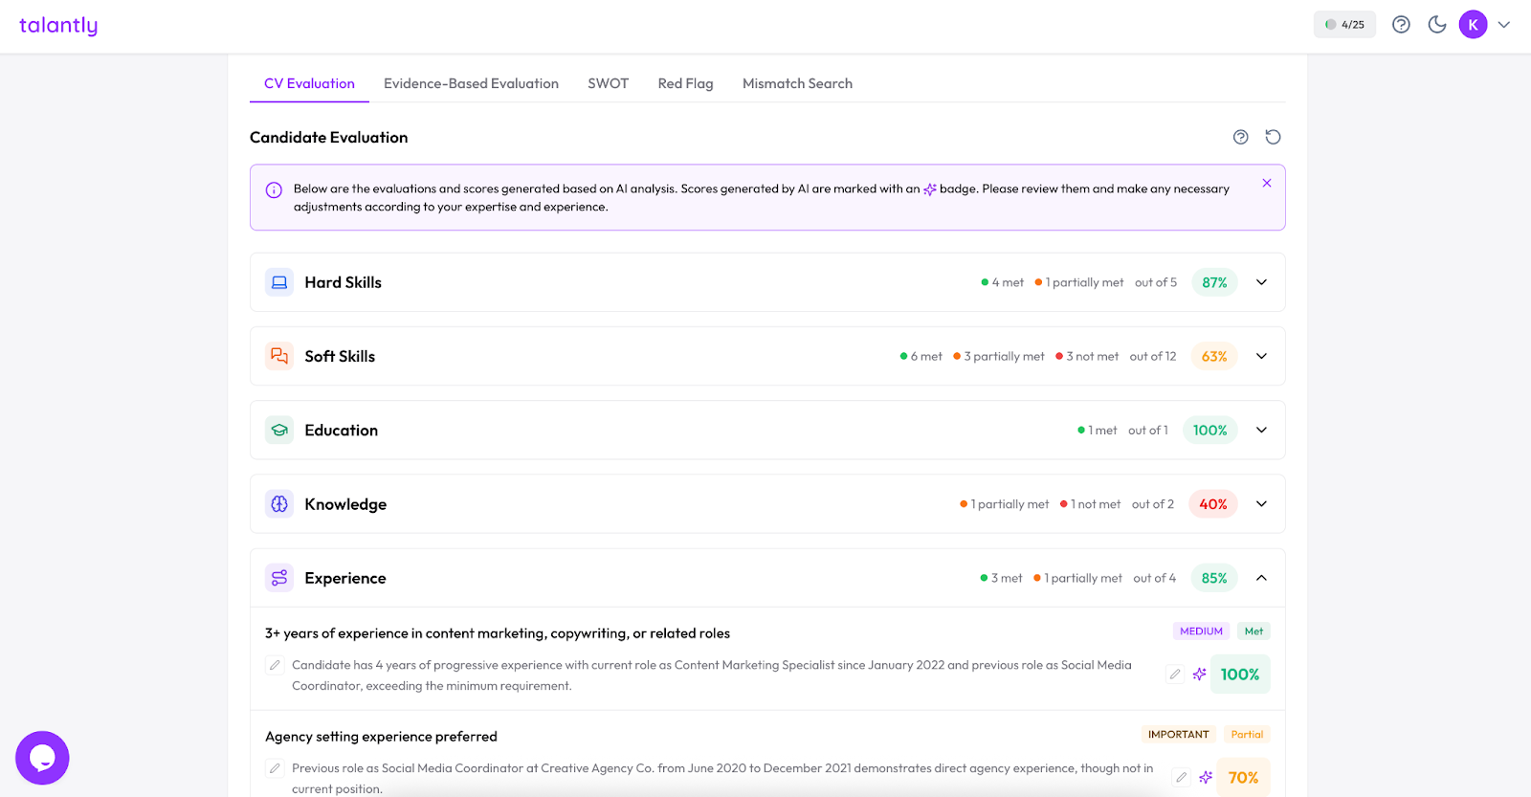Screen dimensions: 1531x797
Task: Expand the Education section
Action: [1261, 431]
